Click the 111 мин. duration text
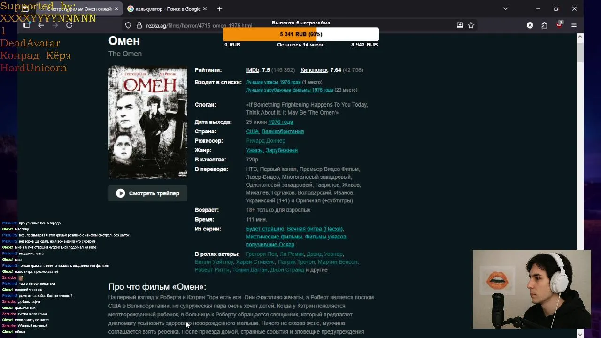Viewport: 601px width, 338px height. point(256,220)
